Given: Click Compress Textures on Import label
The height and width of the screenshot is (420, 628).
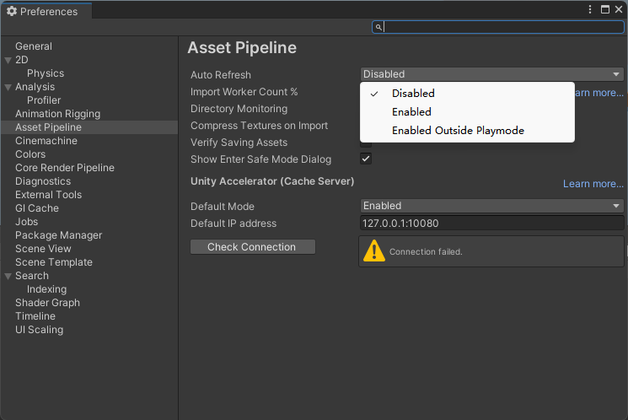Looking at the screenshot, I should [259, 126].
